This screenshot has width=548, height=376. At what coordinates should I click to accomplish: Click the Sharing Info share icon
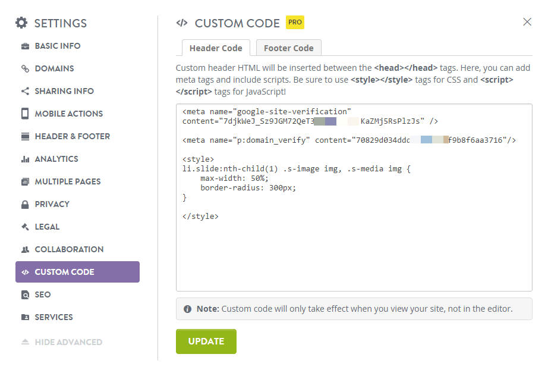coord(25,91)
